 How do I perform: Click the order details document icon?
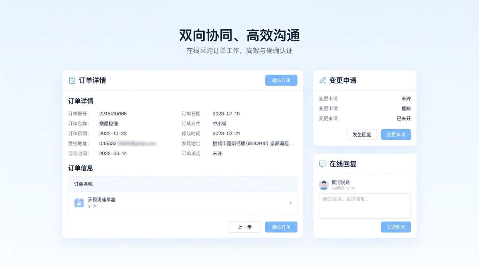click(x=71, y=80)
